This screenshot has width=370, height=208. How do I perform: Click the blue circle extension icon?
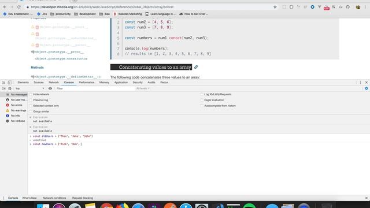point(312,7)
